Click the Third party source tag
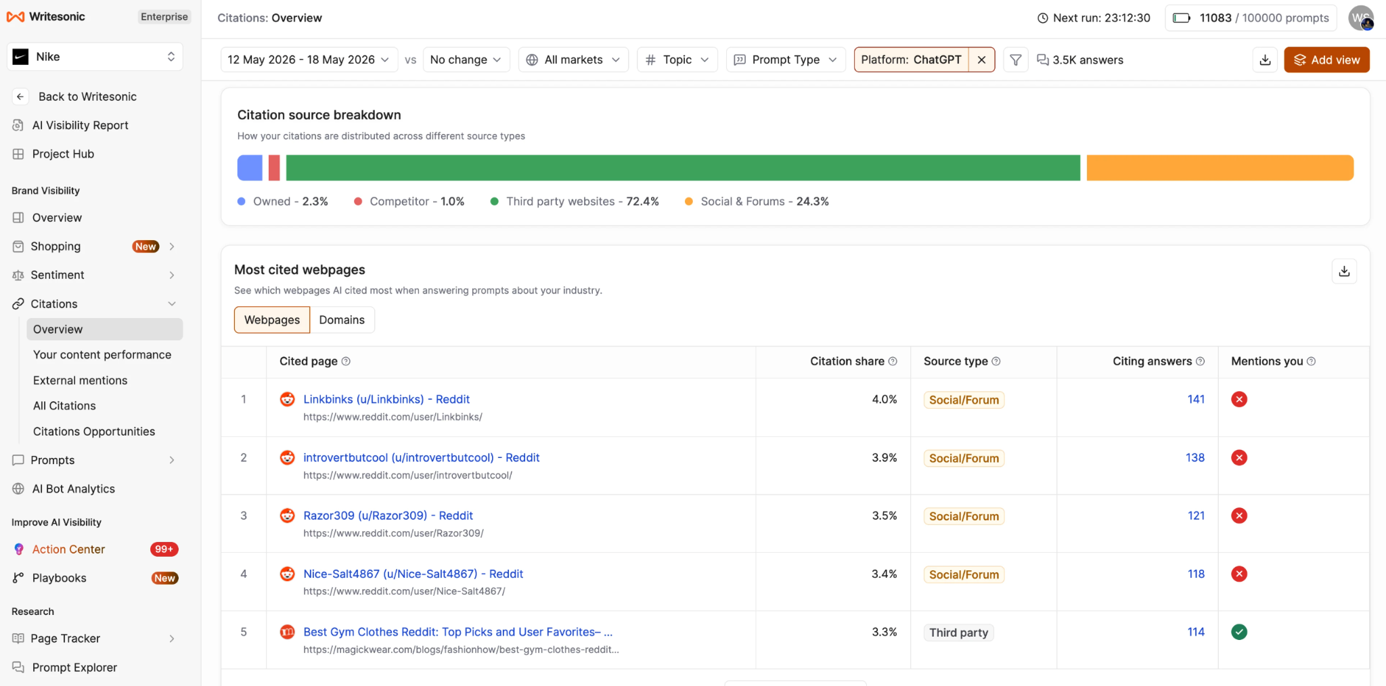Image resolution: width=1386 pixels, height=686 pixels. [x=958, y=633]
